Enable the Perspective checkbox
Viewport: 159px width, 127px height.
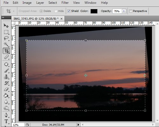(x=131, y=11)
